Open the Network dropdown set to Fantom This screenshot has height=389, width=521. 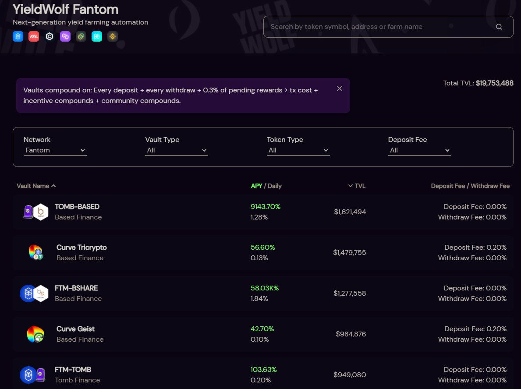point(55,150)
